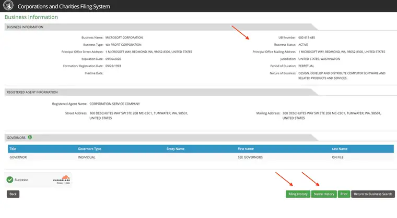
Task: Click the green Success checkmark icon
Action: pos(10,179)
